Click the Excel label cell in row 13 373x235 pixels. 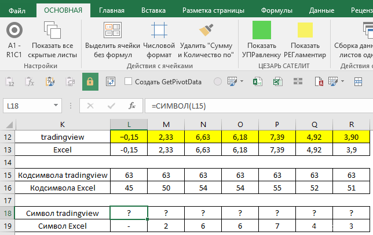tap(63, 150)
